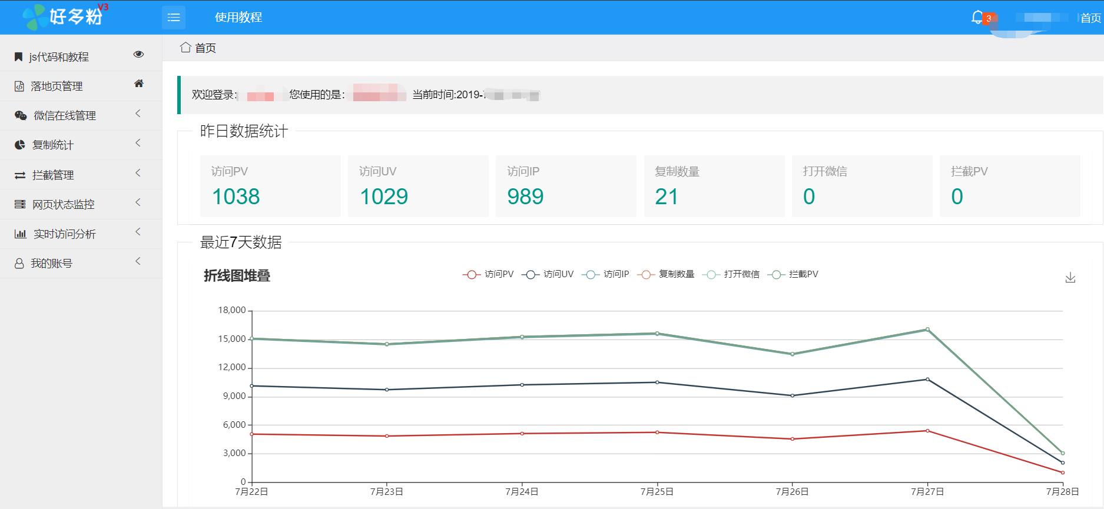
Task: Click the swap arrows icon beside 拦截管理
Action: coord(20,175)
